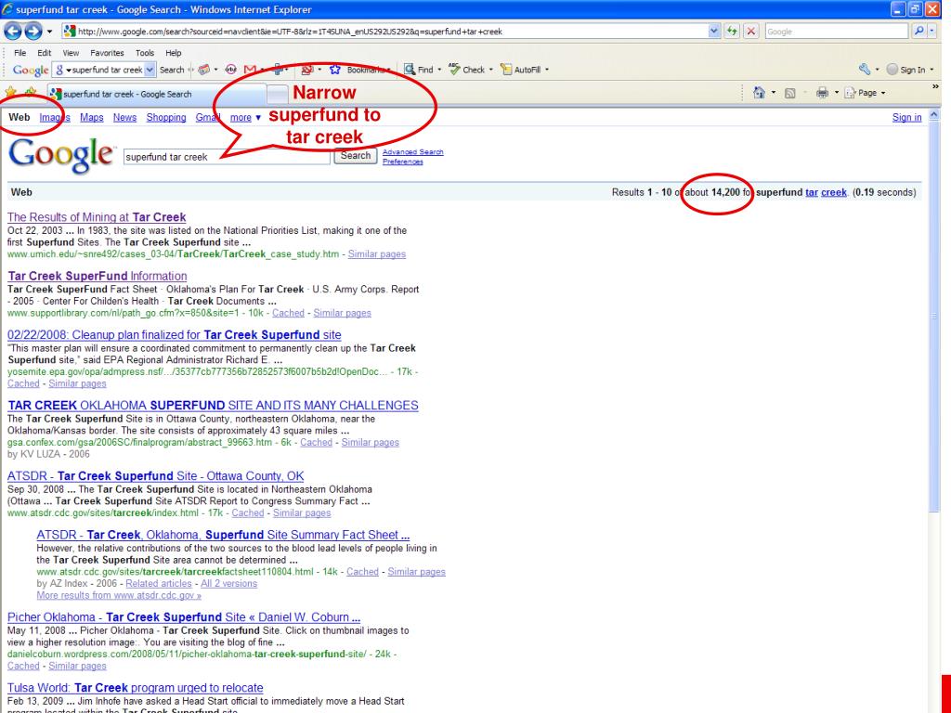Open the 02/22/2008 Cleanup plan result
The image size is (951, 713).
[174, 334]
